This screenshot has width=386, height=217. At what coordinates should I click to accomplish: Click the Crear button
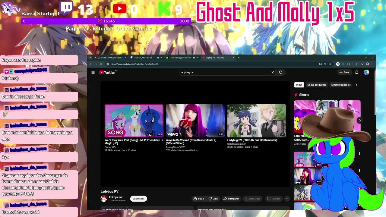(x=345, y=72)
